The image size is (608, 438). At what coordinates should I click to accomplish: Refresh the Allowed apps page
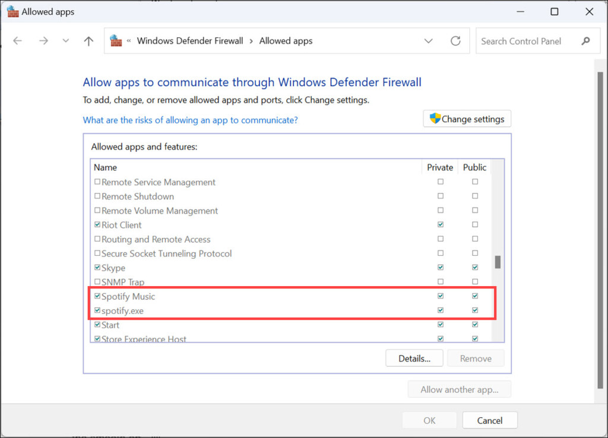(x=455, y=41)
